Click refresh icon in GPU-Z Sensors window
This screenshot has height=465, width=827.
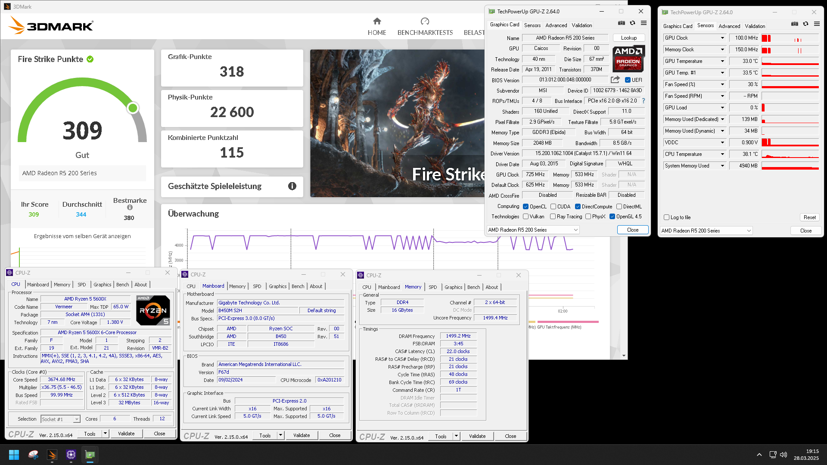805,24
